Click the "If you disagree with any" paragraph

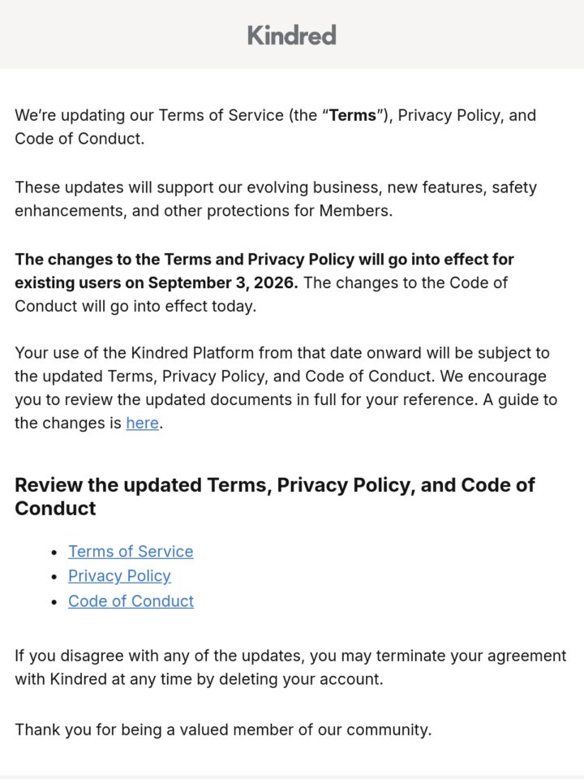(x=290, y=667)
